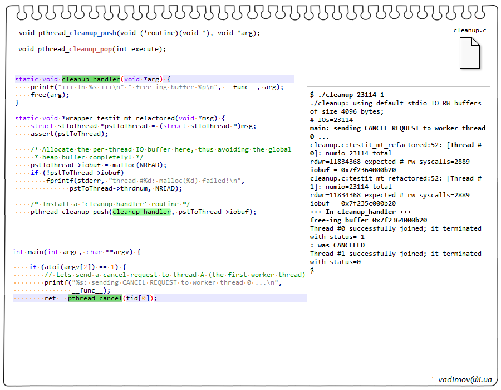Click the cleanup.c filename label

[469, 30]
